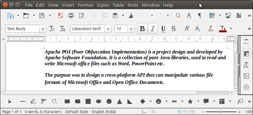Click English (India) language in status bar

click(104, 112)
